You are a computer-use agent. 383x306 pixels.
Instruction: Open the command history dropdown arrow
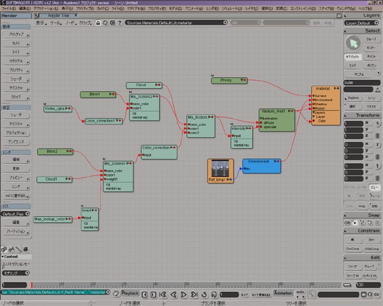108,292
